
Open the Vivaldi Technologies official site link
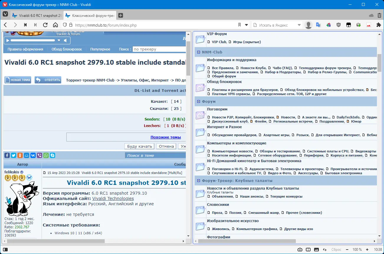(113, 198)
